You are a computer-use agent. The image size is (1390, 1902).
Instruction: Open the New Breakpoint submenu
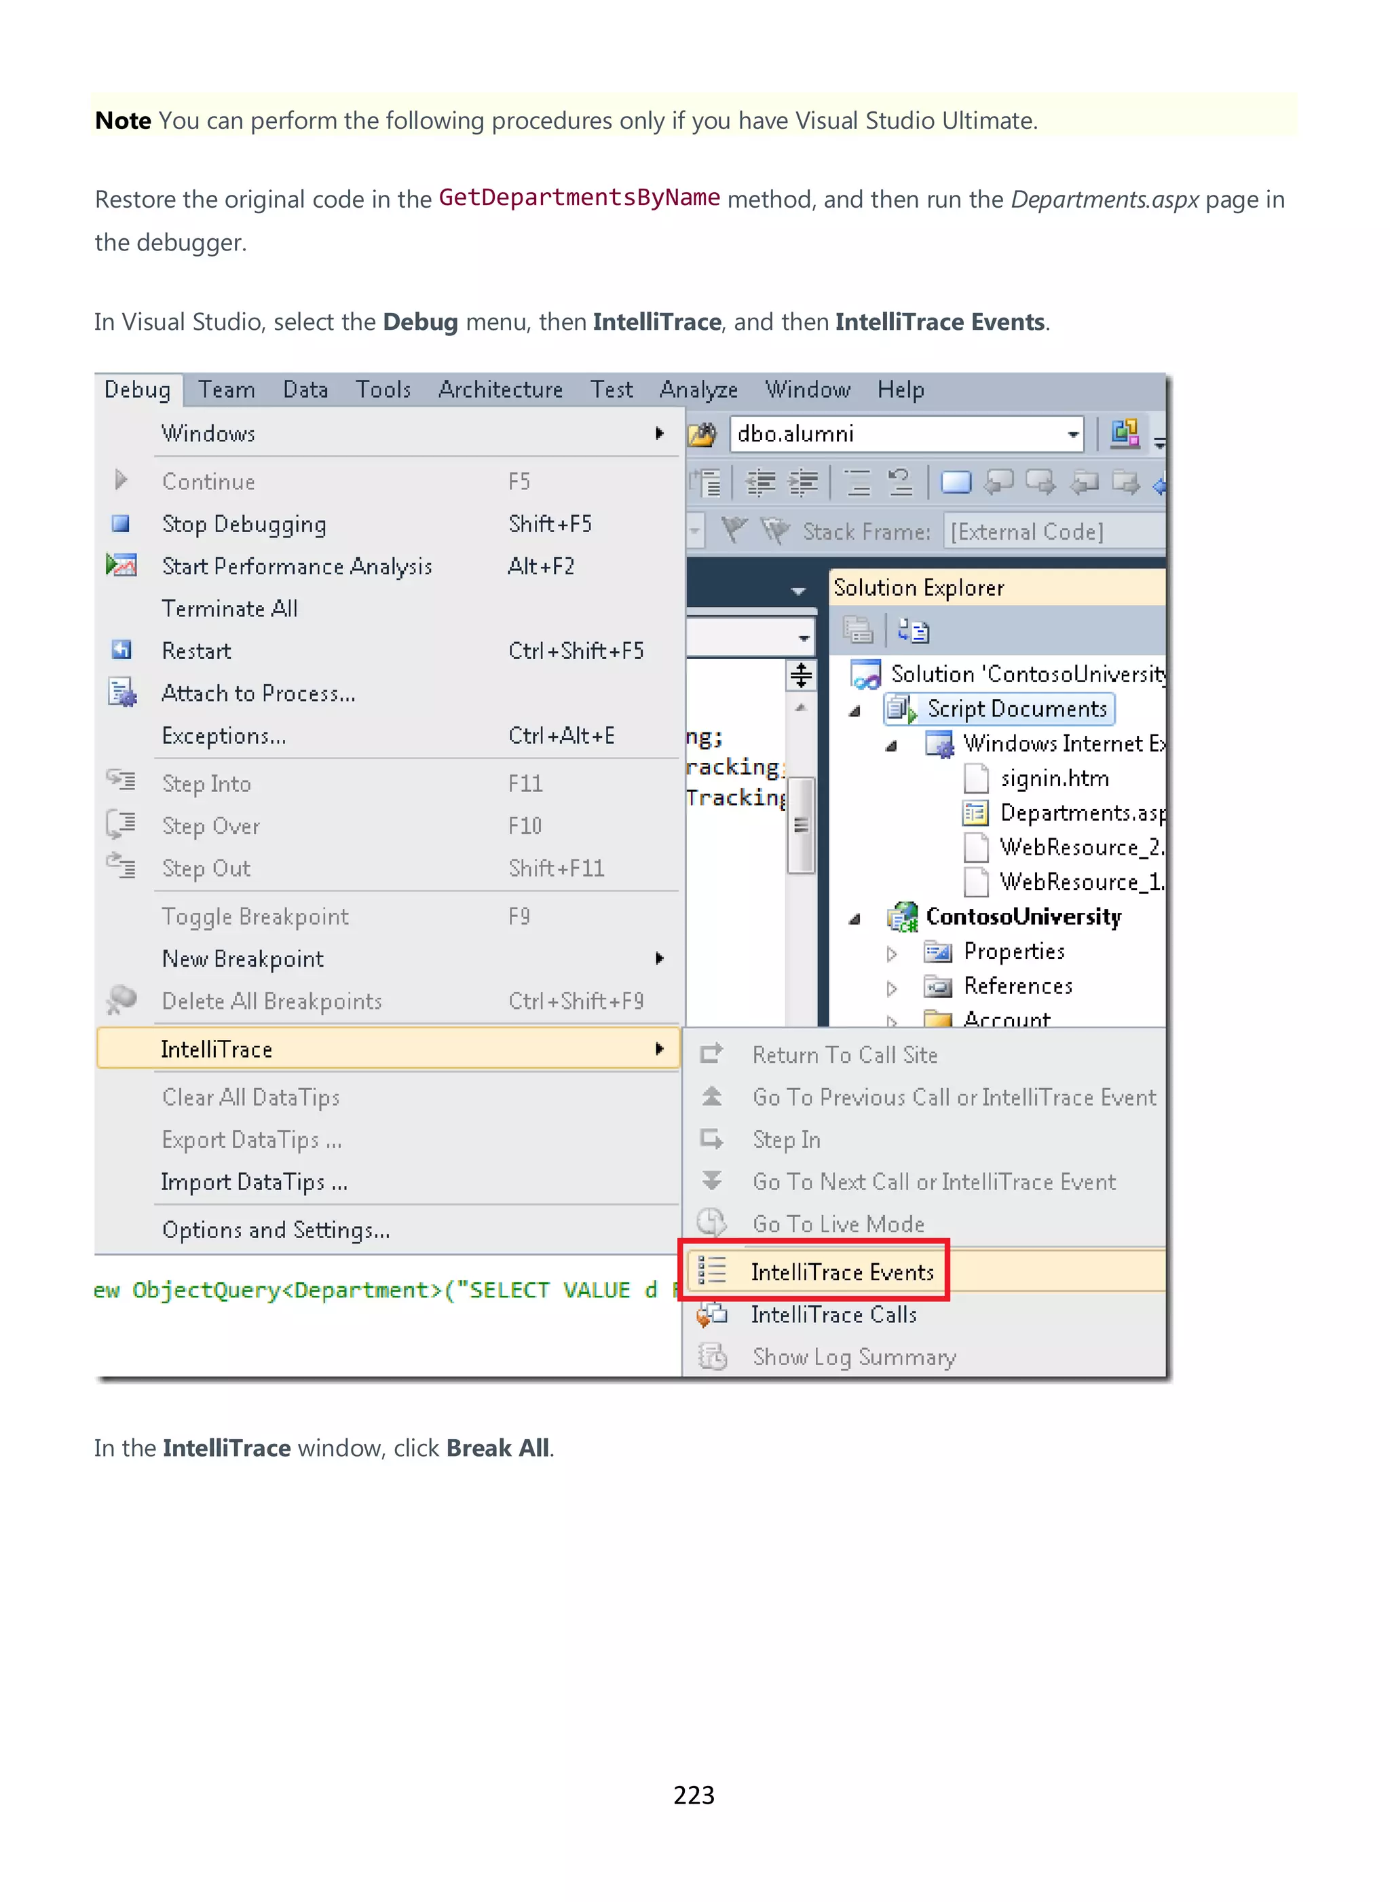(x=389, y=958)
